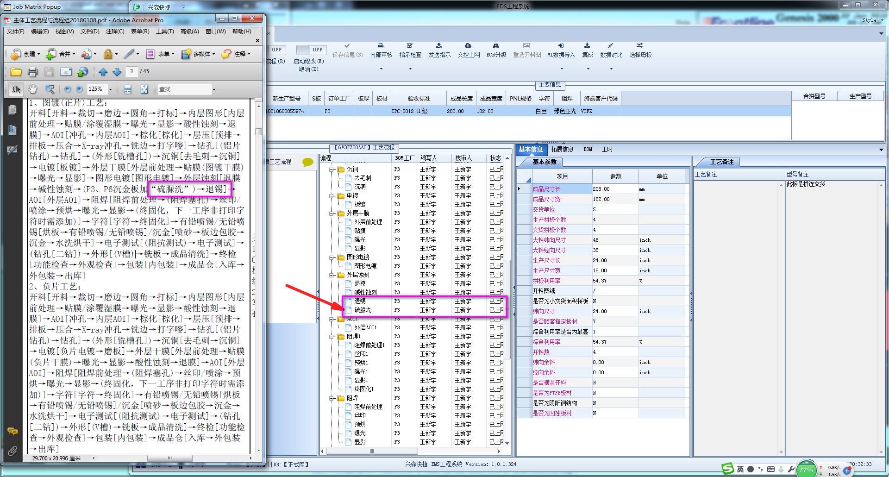Click the 内部审核 printer icon in EDS toolbar
Viewport: 889px width, 477px height.
point(381,46)
